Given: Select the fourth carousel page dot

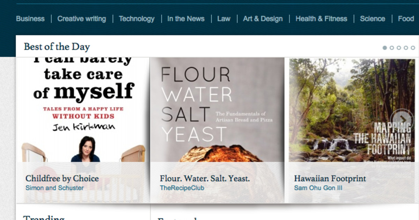Looking at the screenshot, I should click(406, 47).
